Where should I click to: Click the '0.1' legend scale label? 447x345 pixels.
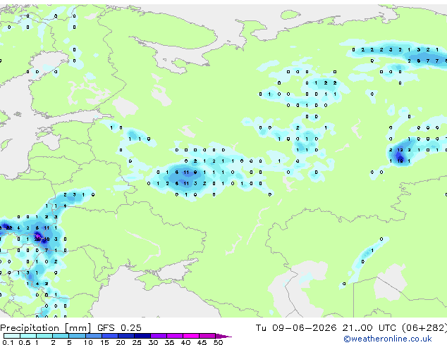coord(8,342)
